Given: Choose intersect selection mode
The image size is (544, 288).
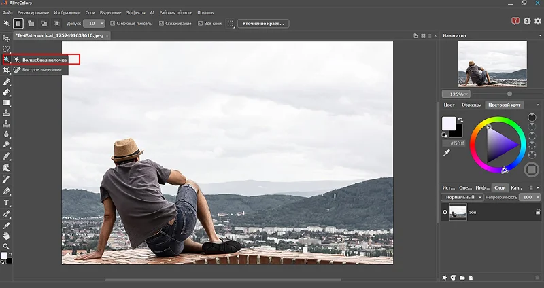Looking at the screenshot, I should click(x=56, y=24).
